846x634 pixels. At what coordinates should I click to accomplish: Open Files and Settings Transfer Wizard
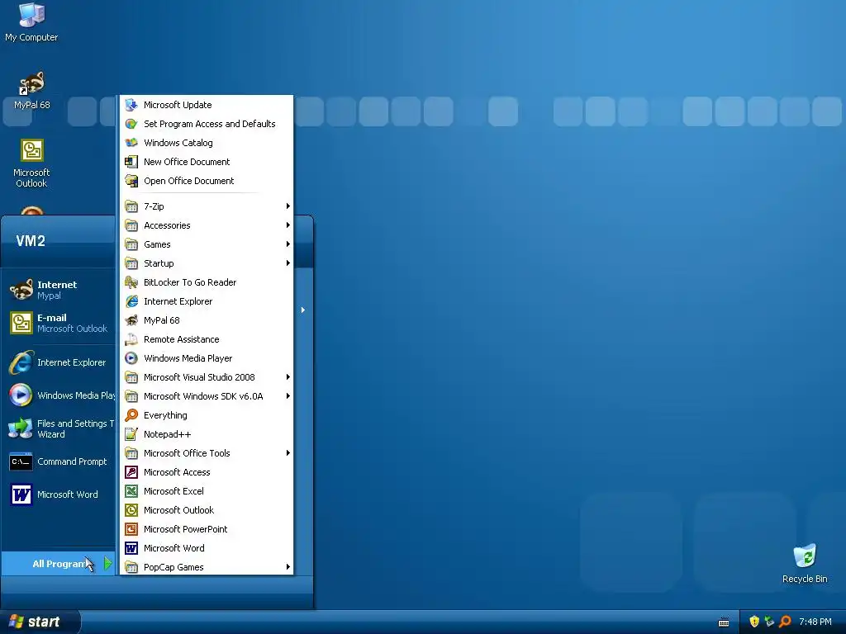pyautogui.click(x=59, y=428)
